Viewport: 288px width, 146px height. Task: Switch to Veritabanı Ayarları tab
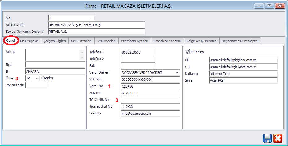pos(135,41)
